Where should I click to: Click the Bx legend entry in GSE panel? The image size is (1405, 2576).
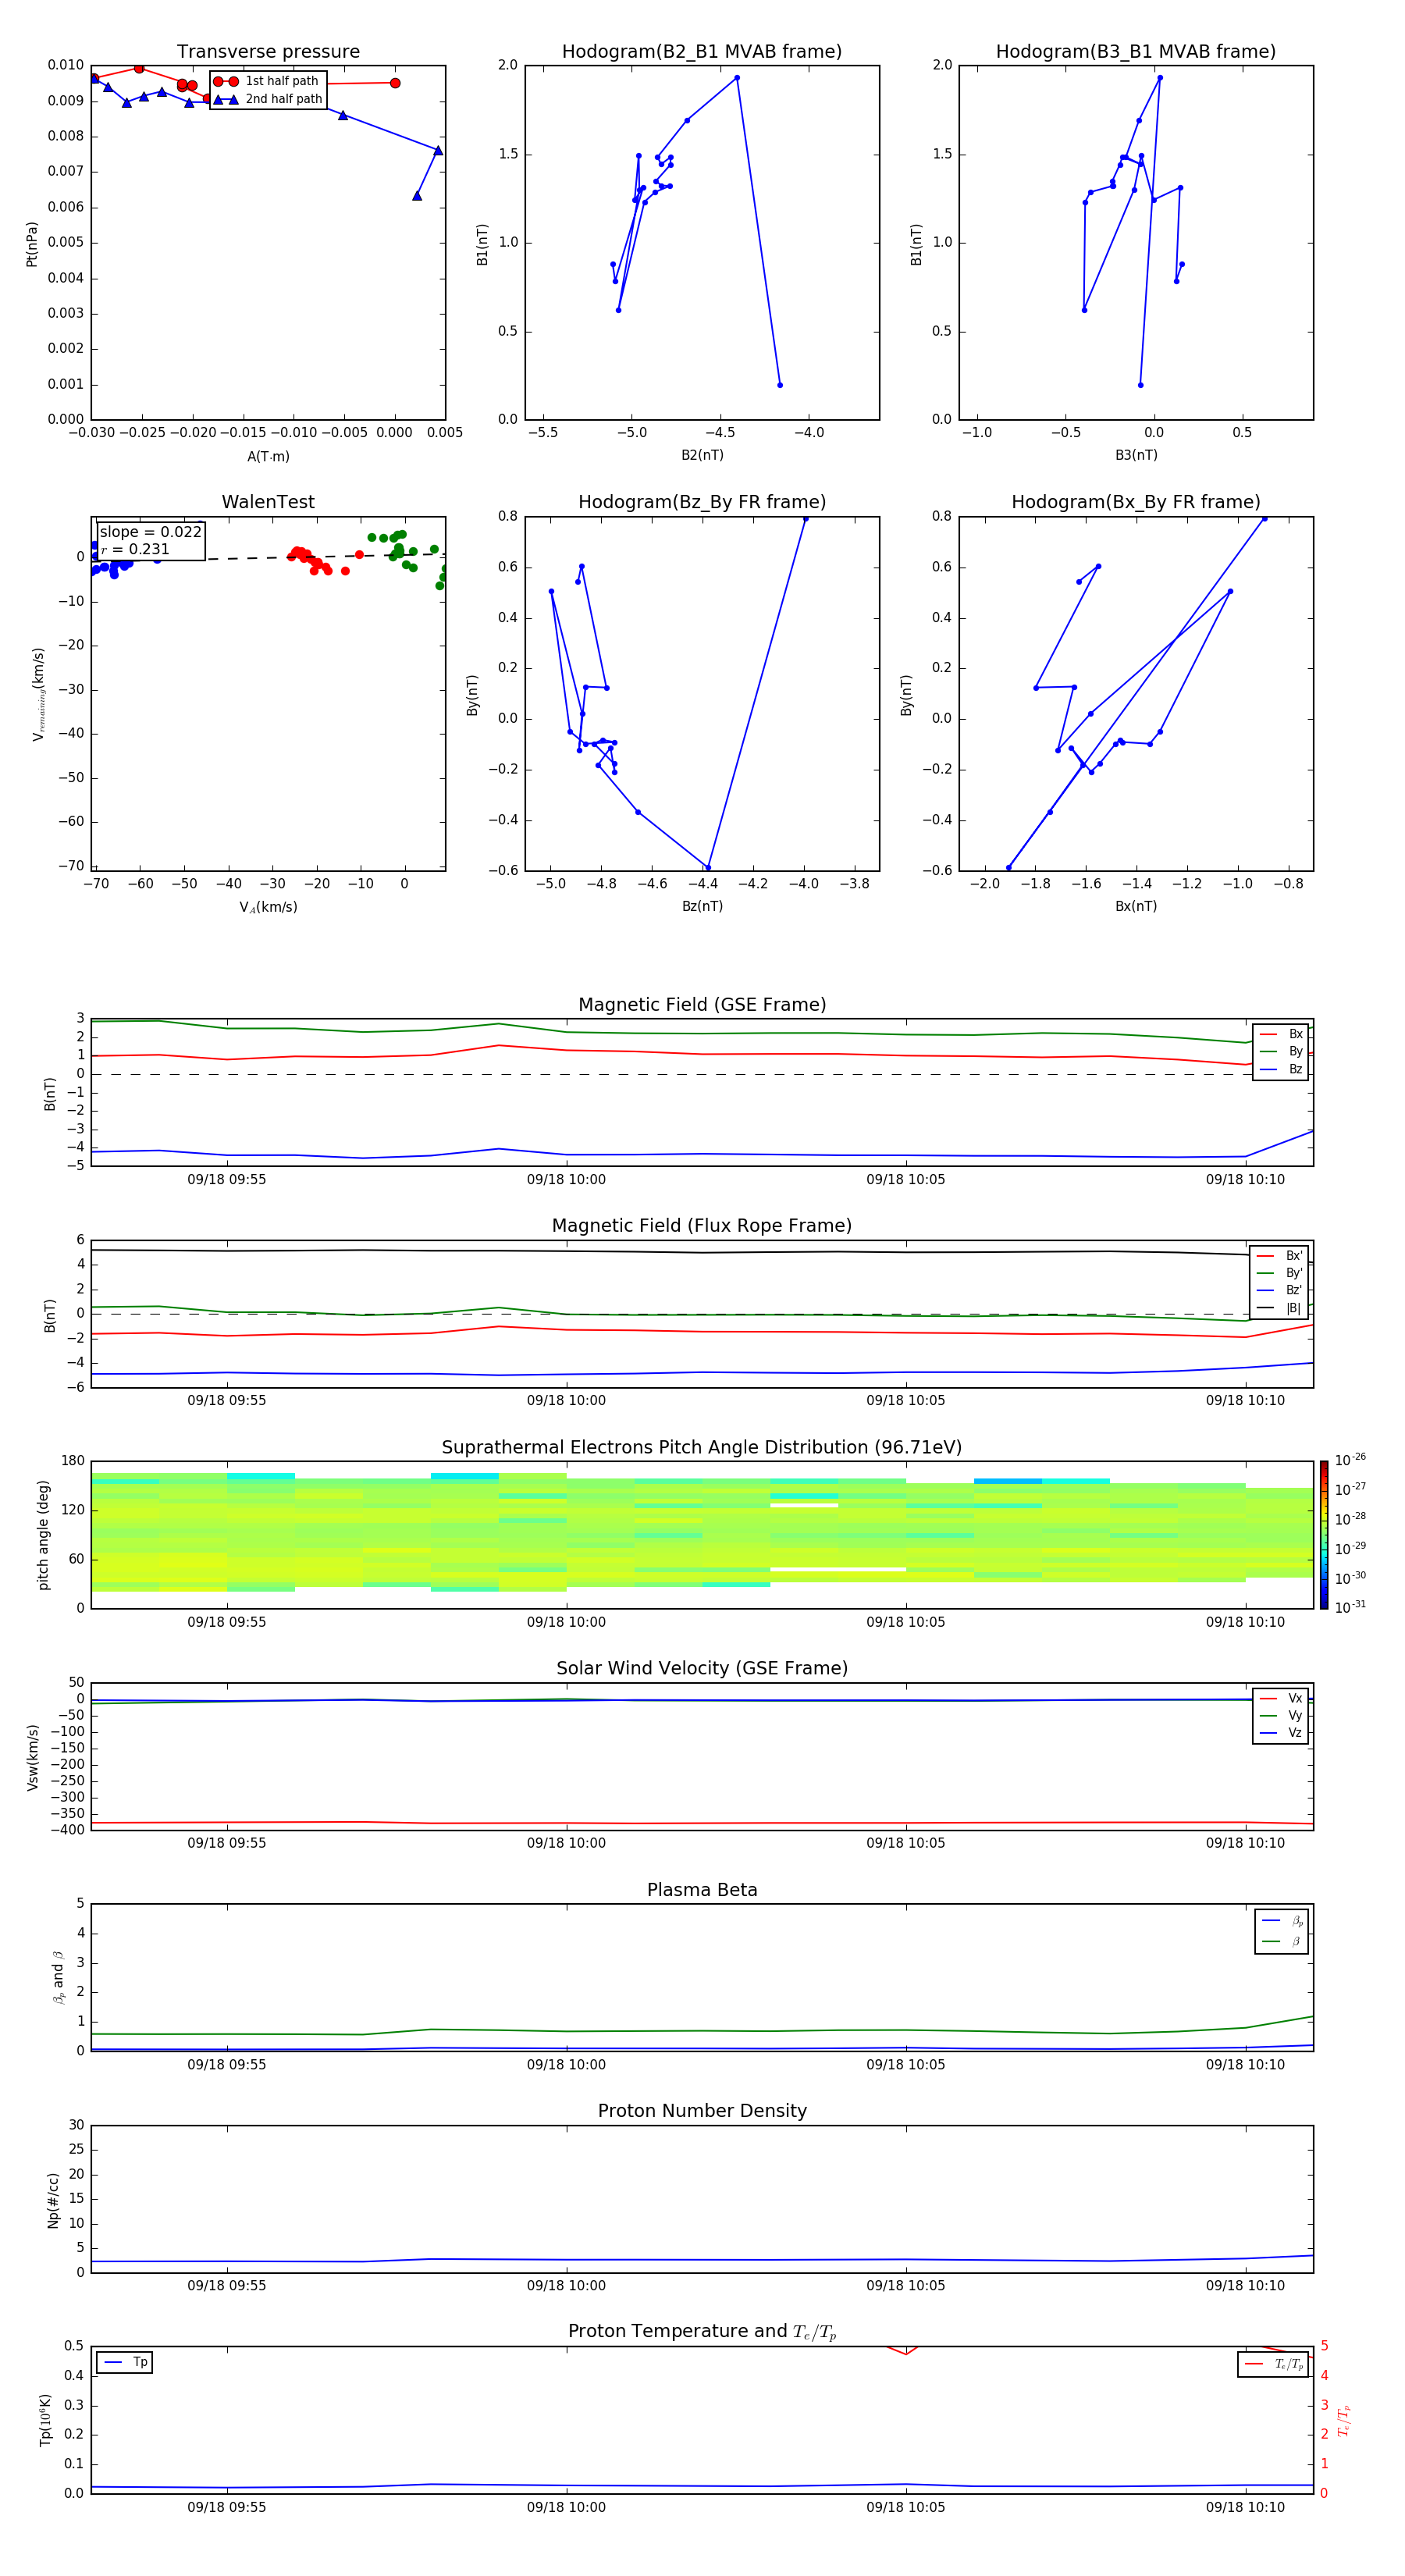click(1281, 1034)
